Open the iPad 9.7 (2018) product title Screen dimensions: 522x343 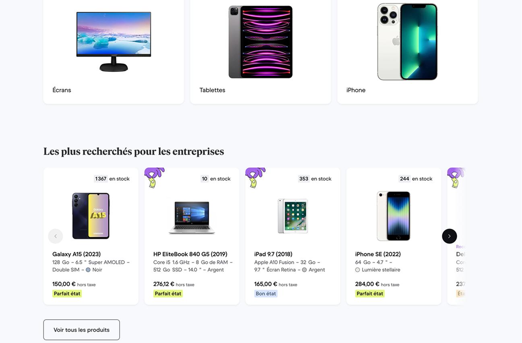[x=273, y=254]
